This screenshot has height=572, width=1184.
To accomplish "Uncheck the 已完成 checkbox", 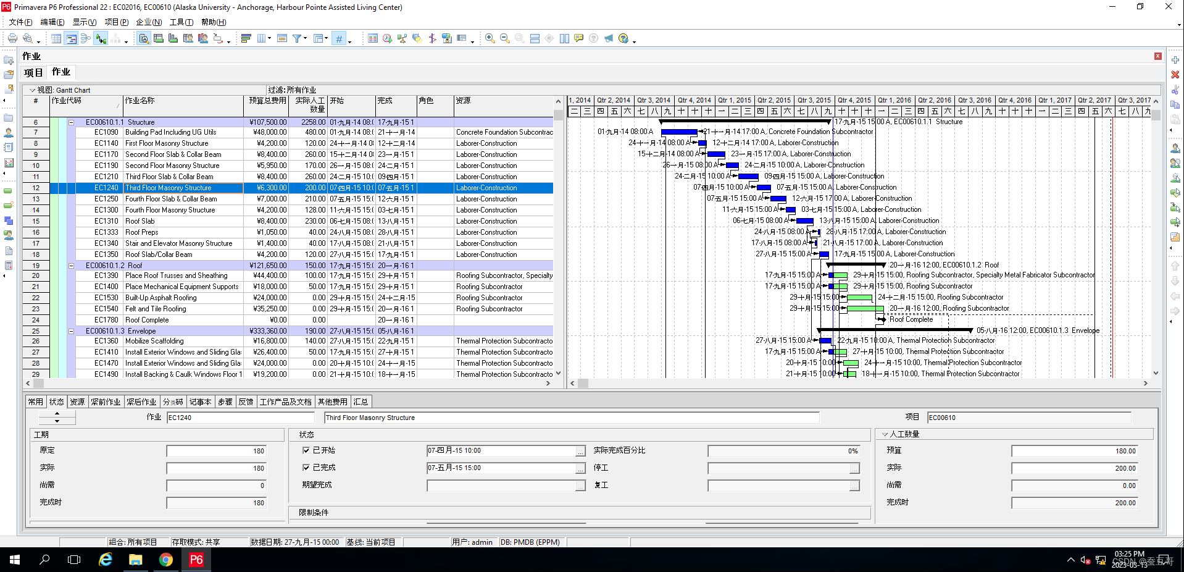I will 307,468.
